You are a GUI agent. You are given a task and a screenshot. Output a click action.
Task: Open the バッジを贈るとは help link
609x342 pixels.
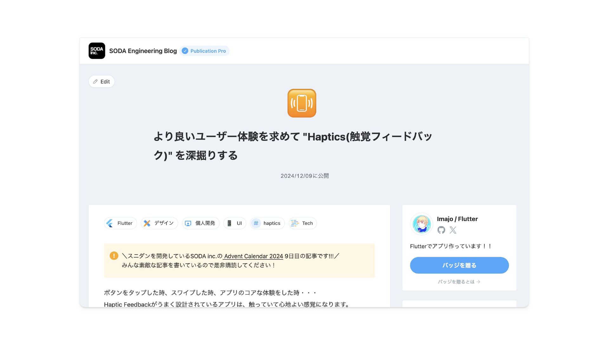[x=459, y=282]
